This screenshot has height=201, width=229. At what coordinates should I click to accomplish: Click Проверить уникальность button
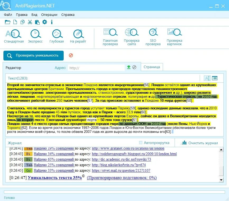tap(34, 55)
